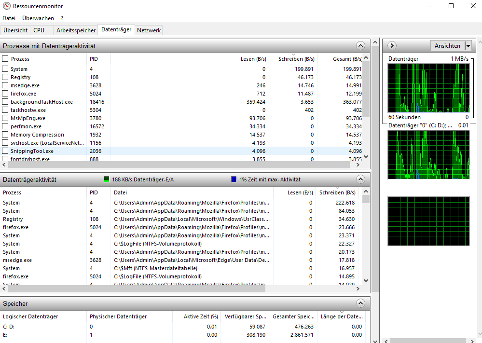Sort by the Lesen (B/s) column
This screenshot has width=482, height=343.
pos(253,59)
